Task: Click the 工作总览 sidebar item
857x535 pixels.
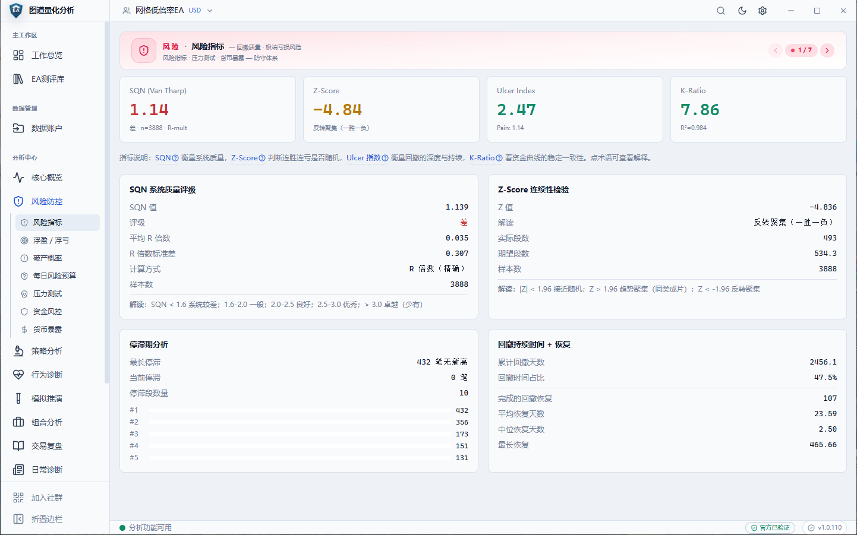Action: point(55,55)
